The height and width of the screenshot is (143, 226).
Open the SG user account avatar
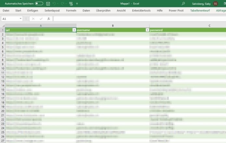pyautogui.click(x=216, y=4)
